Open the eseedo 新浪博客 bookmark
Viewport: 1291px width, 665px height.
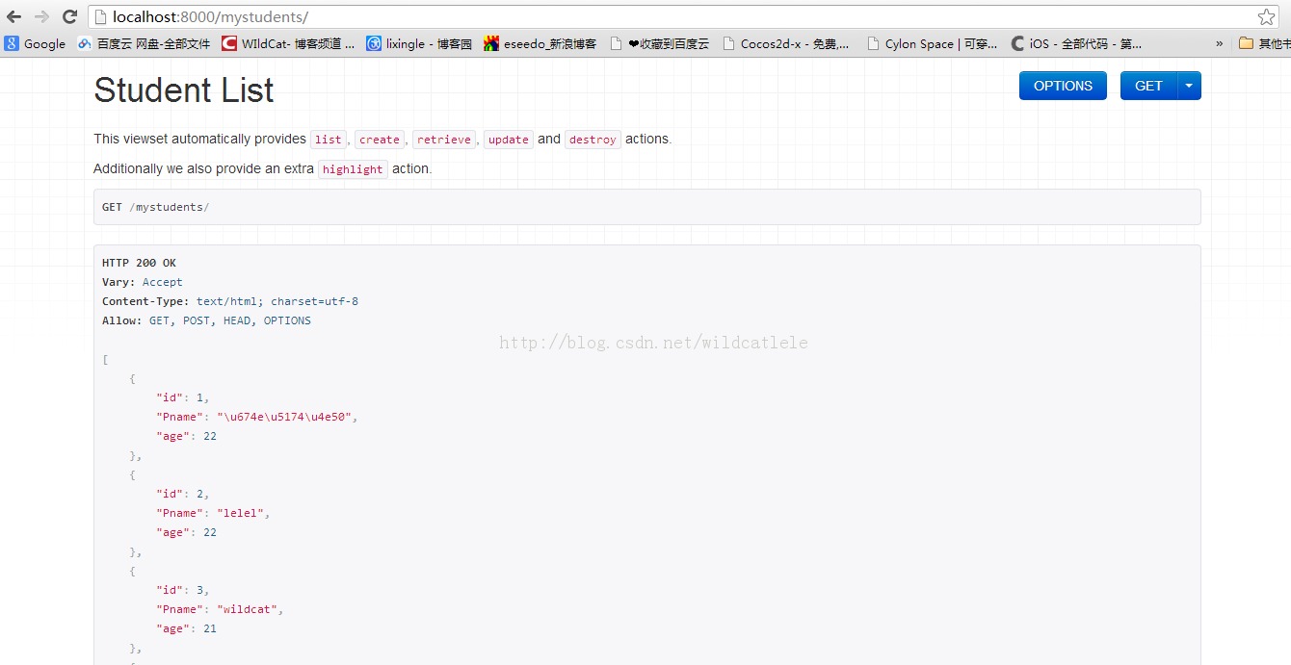[x=541, y=43]
